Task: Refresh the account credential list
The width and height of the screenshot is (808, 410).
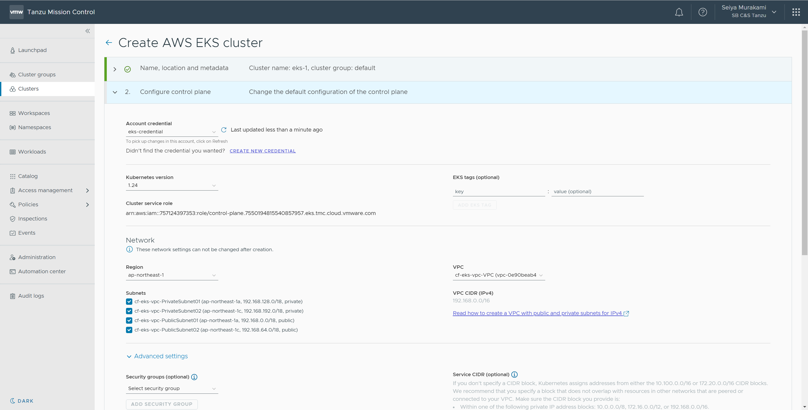Action: point(224,130)
